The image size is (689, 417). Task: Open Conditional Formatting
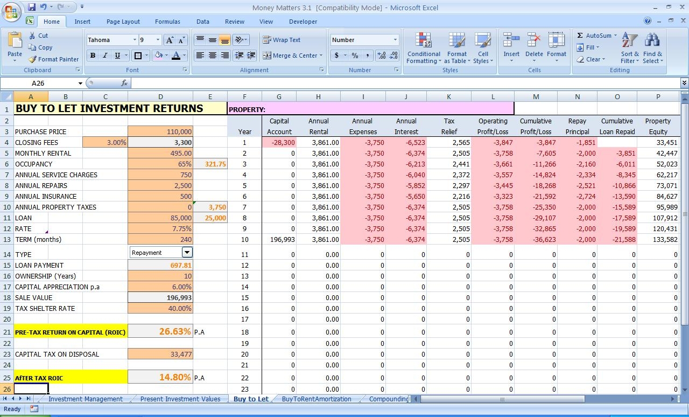coord(423,48)
